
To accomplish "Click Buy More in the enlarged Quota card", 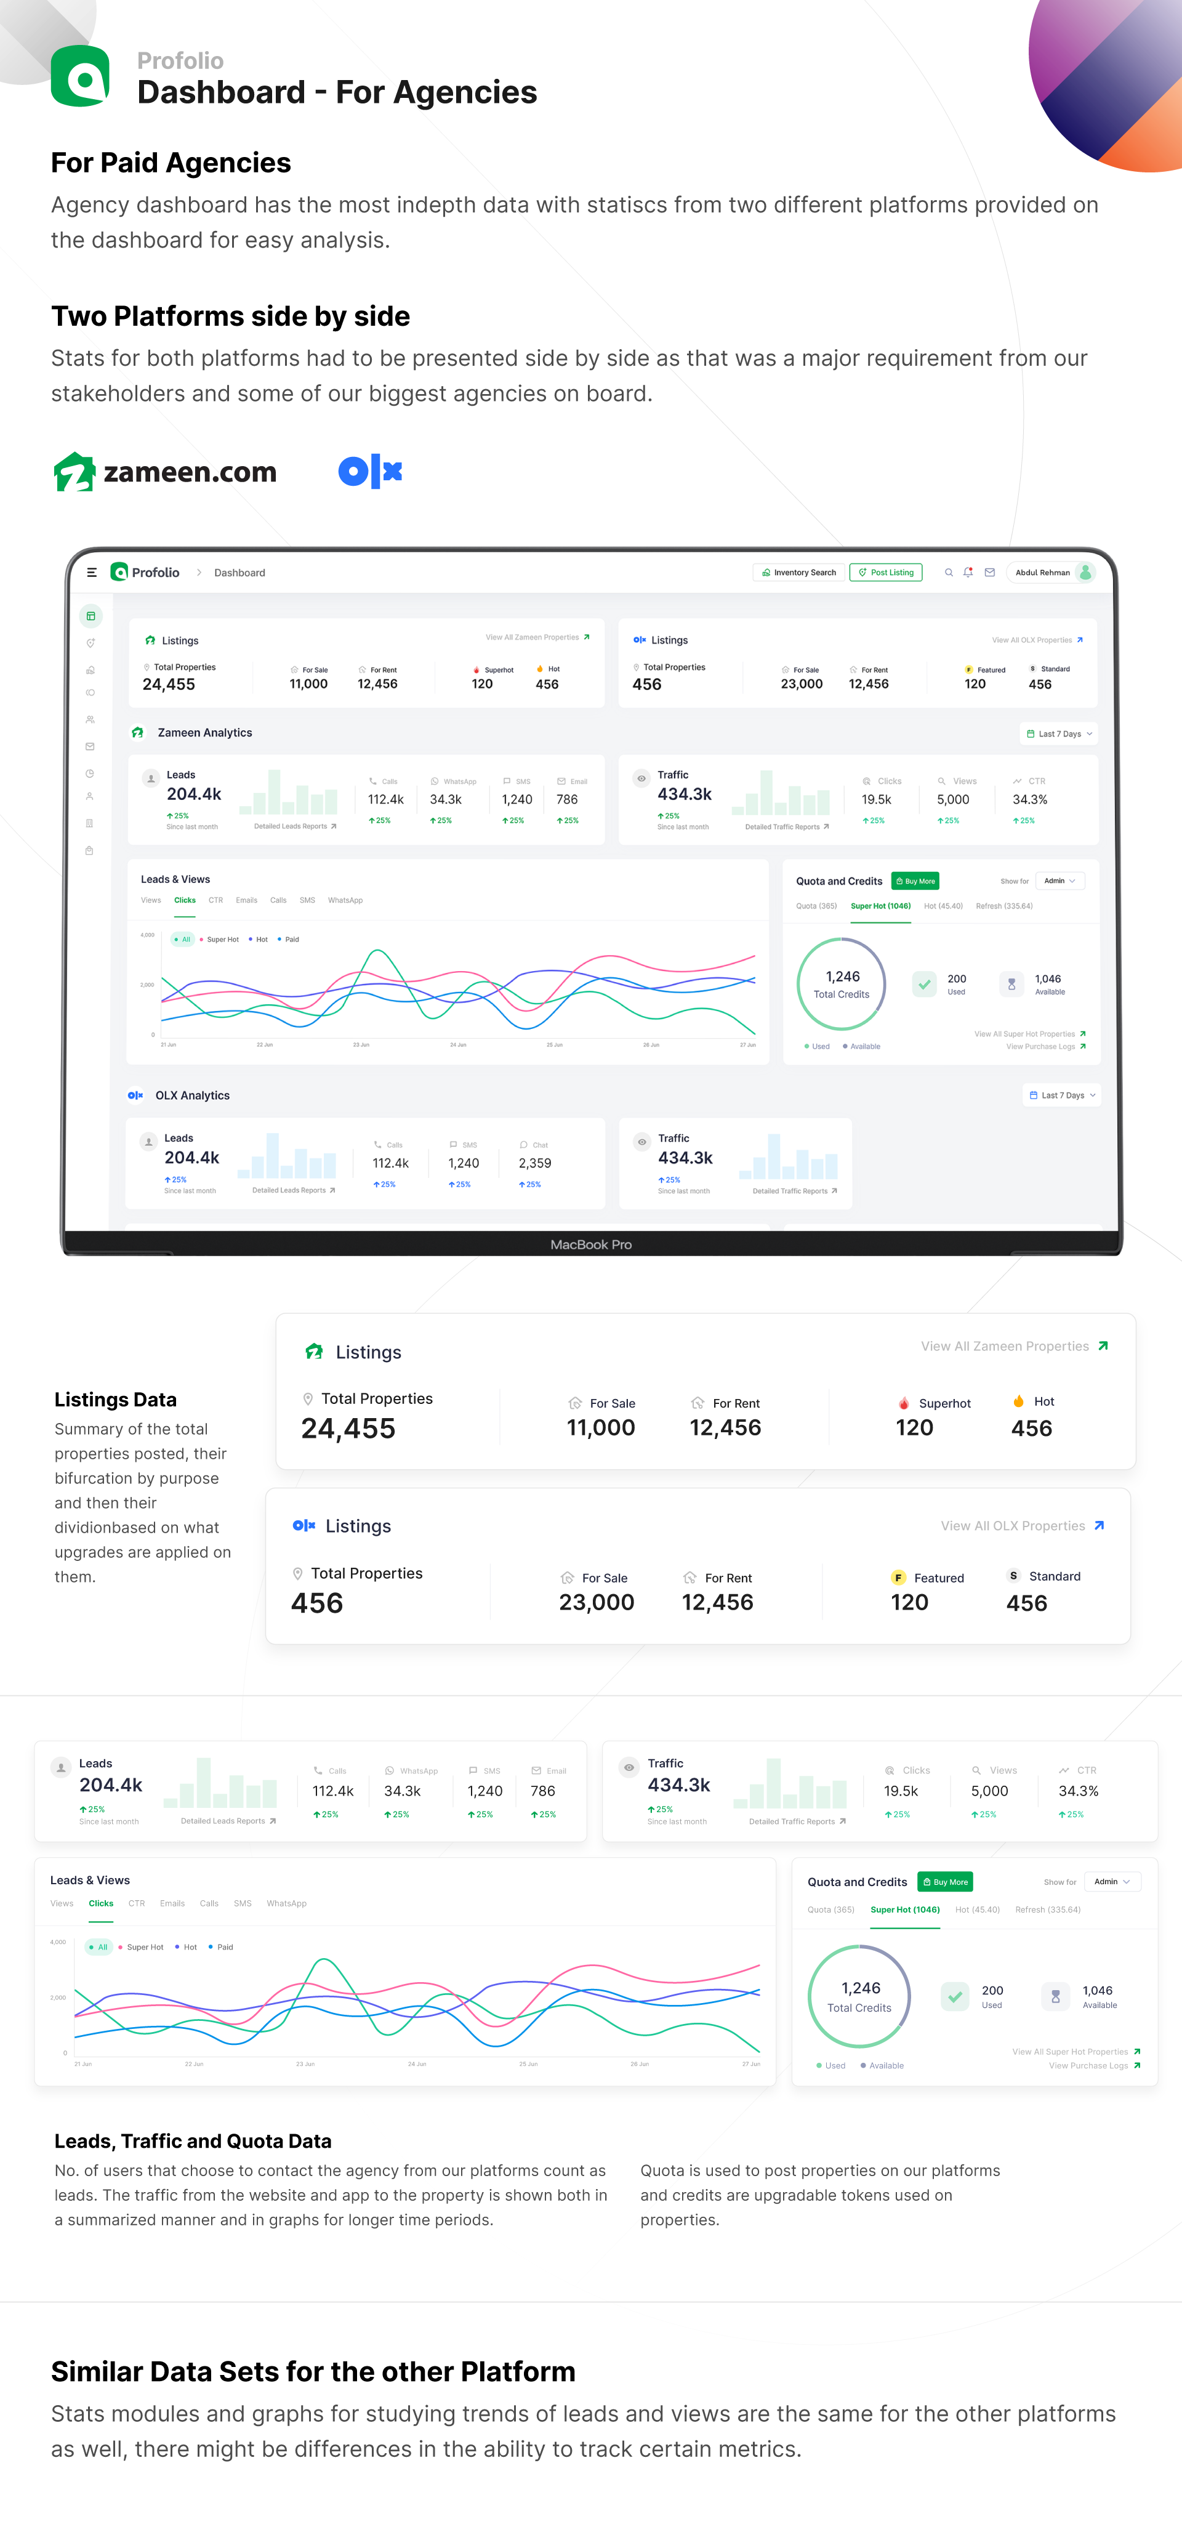I will (x=945, y=1881).
